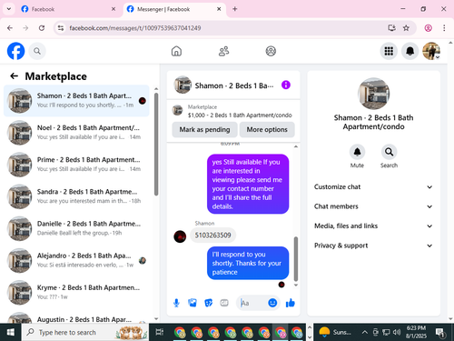Open conversation info purple icon
The height and width of the screenshot is (341, 454).
pyautogui.click(x=286, y=85)
